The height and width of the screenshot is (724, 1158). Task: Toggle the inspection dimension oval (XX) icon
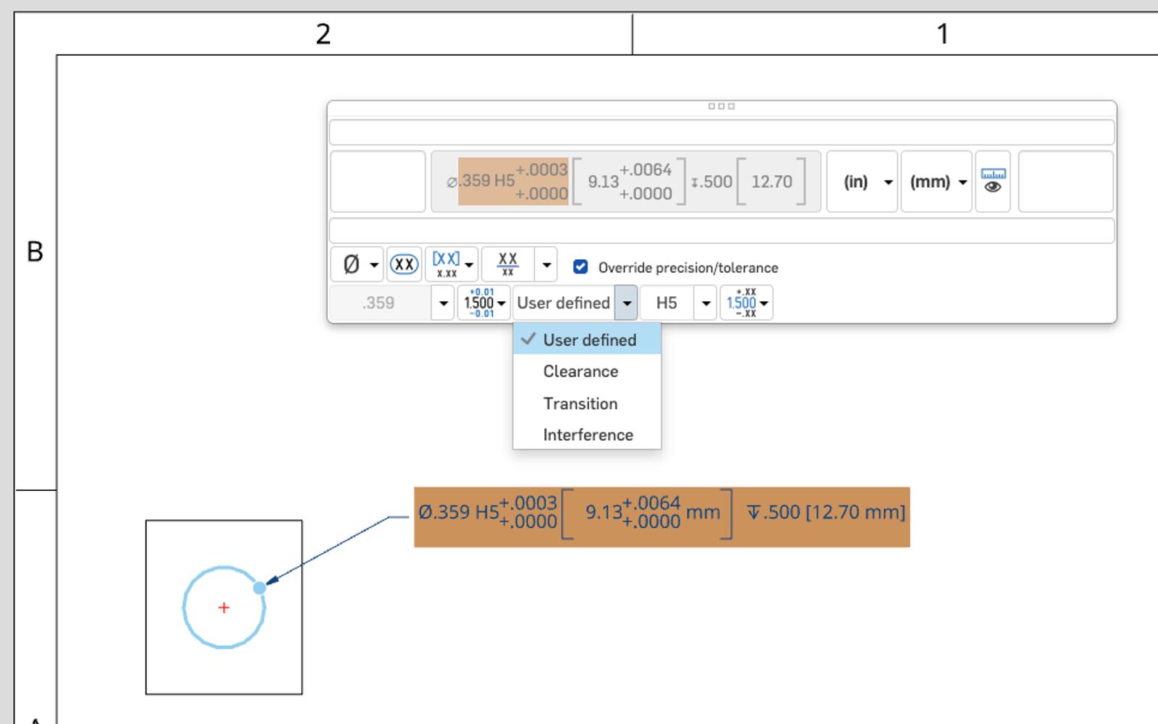(x=404, y=265)
